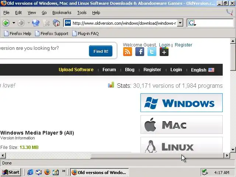
Task: Go to the Home page icon
Action: pos(56,23)
